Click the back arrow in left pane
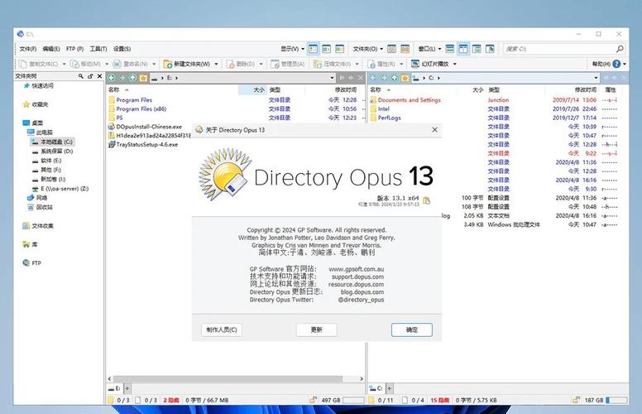This screenshot has width=642, height=414. click(112, 78)
